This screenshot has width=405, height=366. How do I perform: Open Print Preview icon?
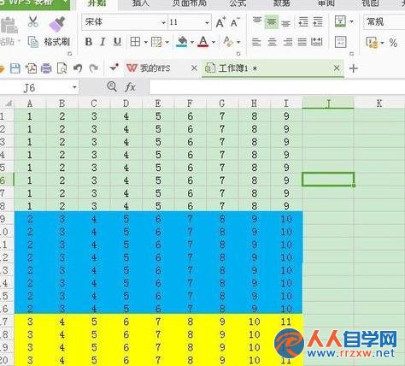click(62, 68)
